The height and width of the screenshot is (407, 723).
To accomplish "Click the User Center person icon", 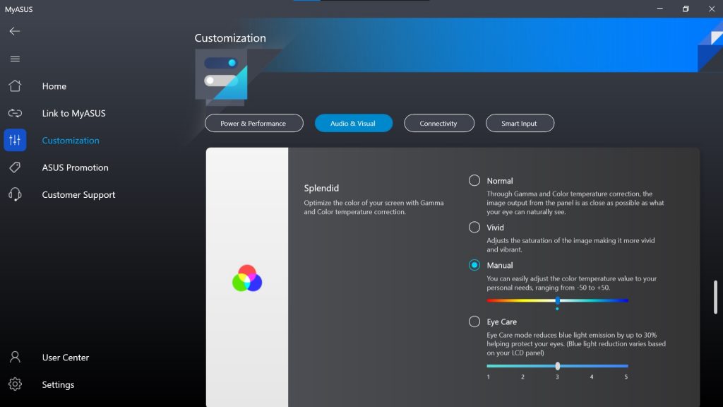I will [15, 357].
